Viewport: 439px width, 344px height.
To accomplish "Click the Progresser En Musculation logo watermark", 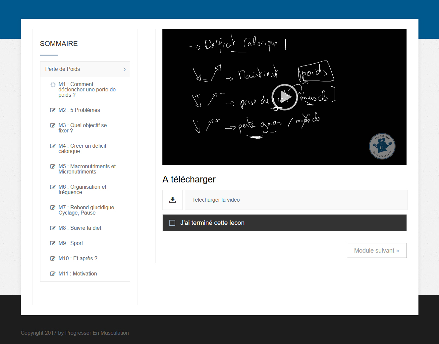I will [382, 146].
